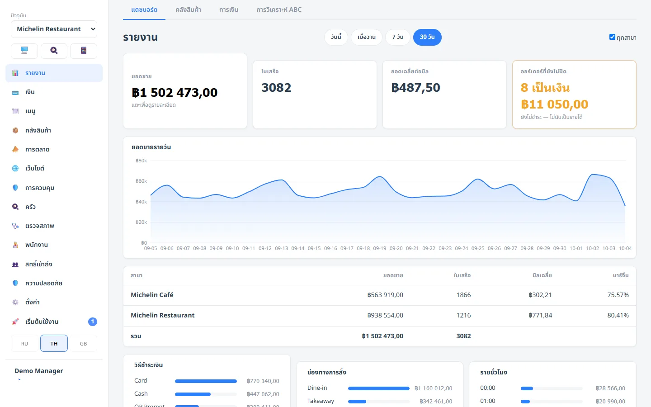Select the 30 วัน period button
651x407 pixels.
click(x=427, y=37)
